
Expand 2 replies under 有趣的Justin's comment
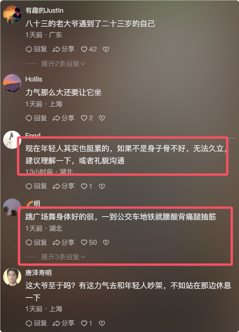[x=63, y=64]
